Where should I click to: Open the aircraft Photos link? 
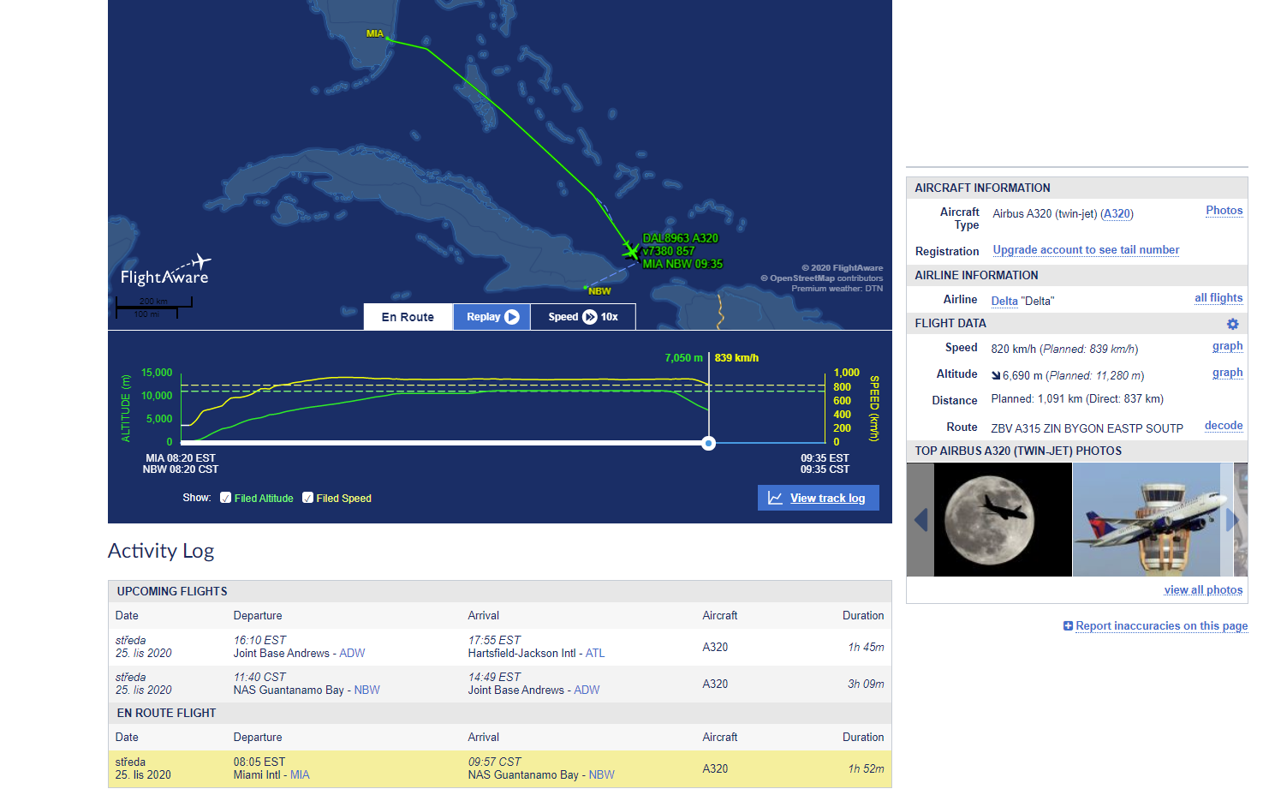[1224, 211]
